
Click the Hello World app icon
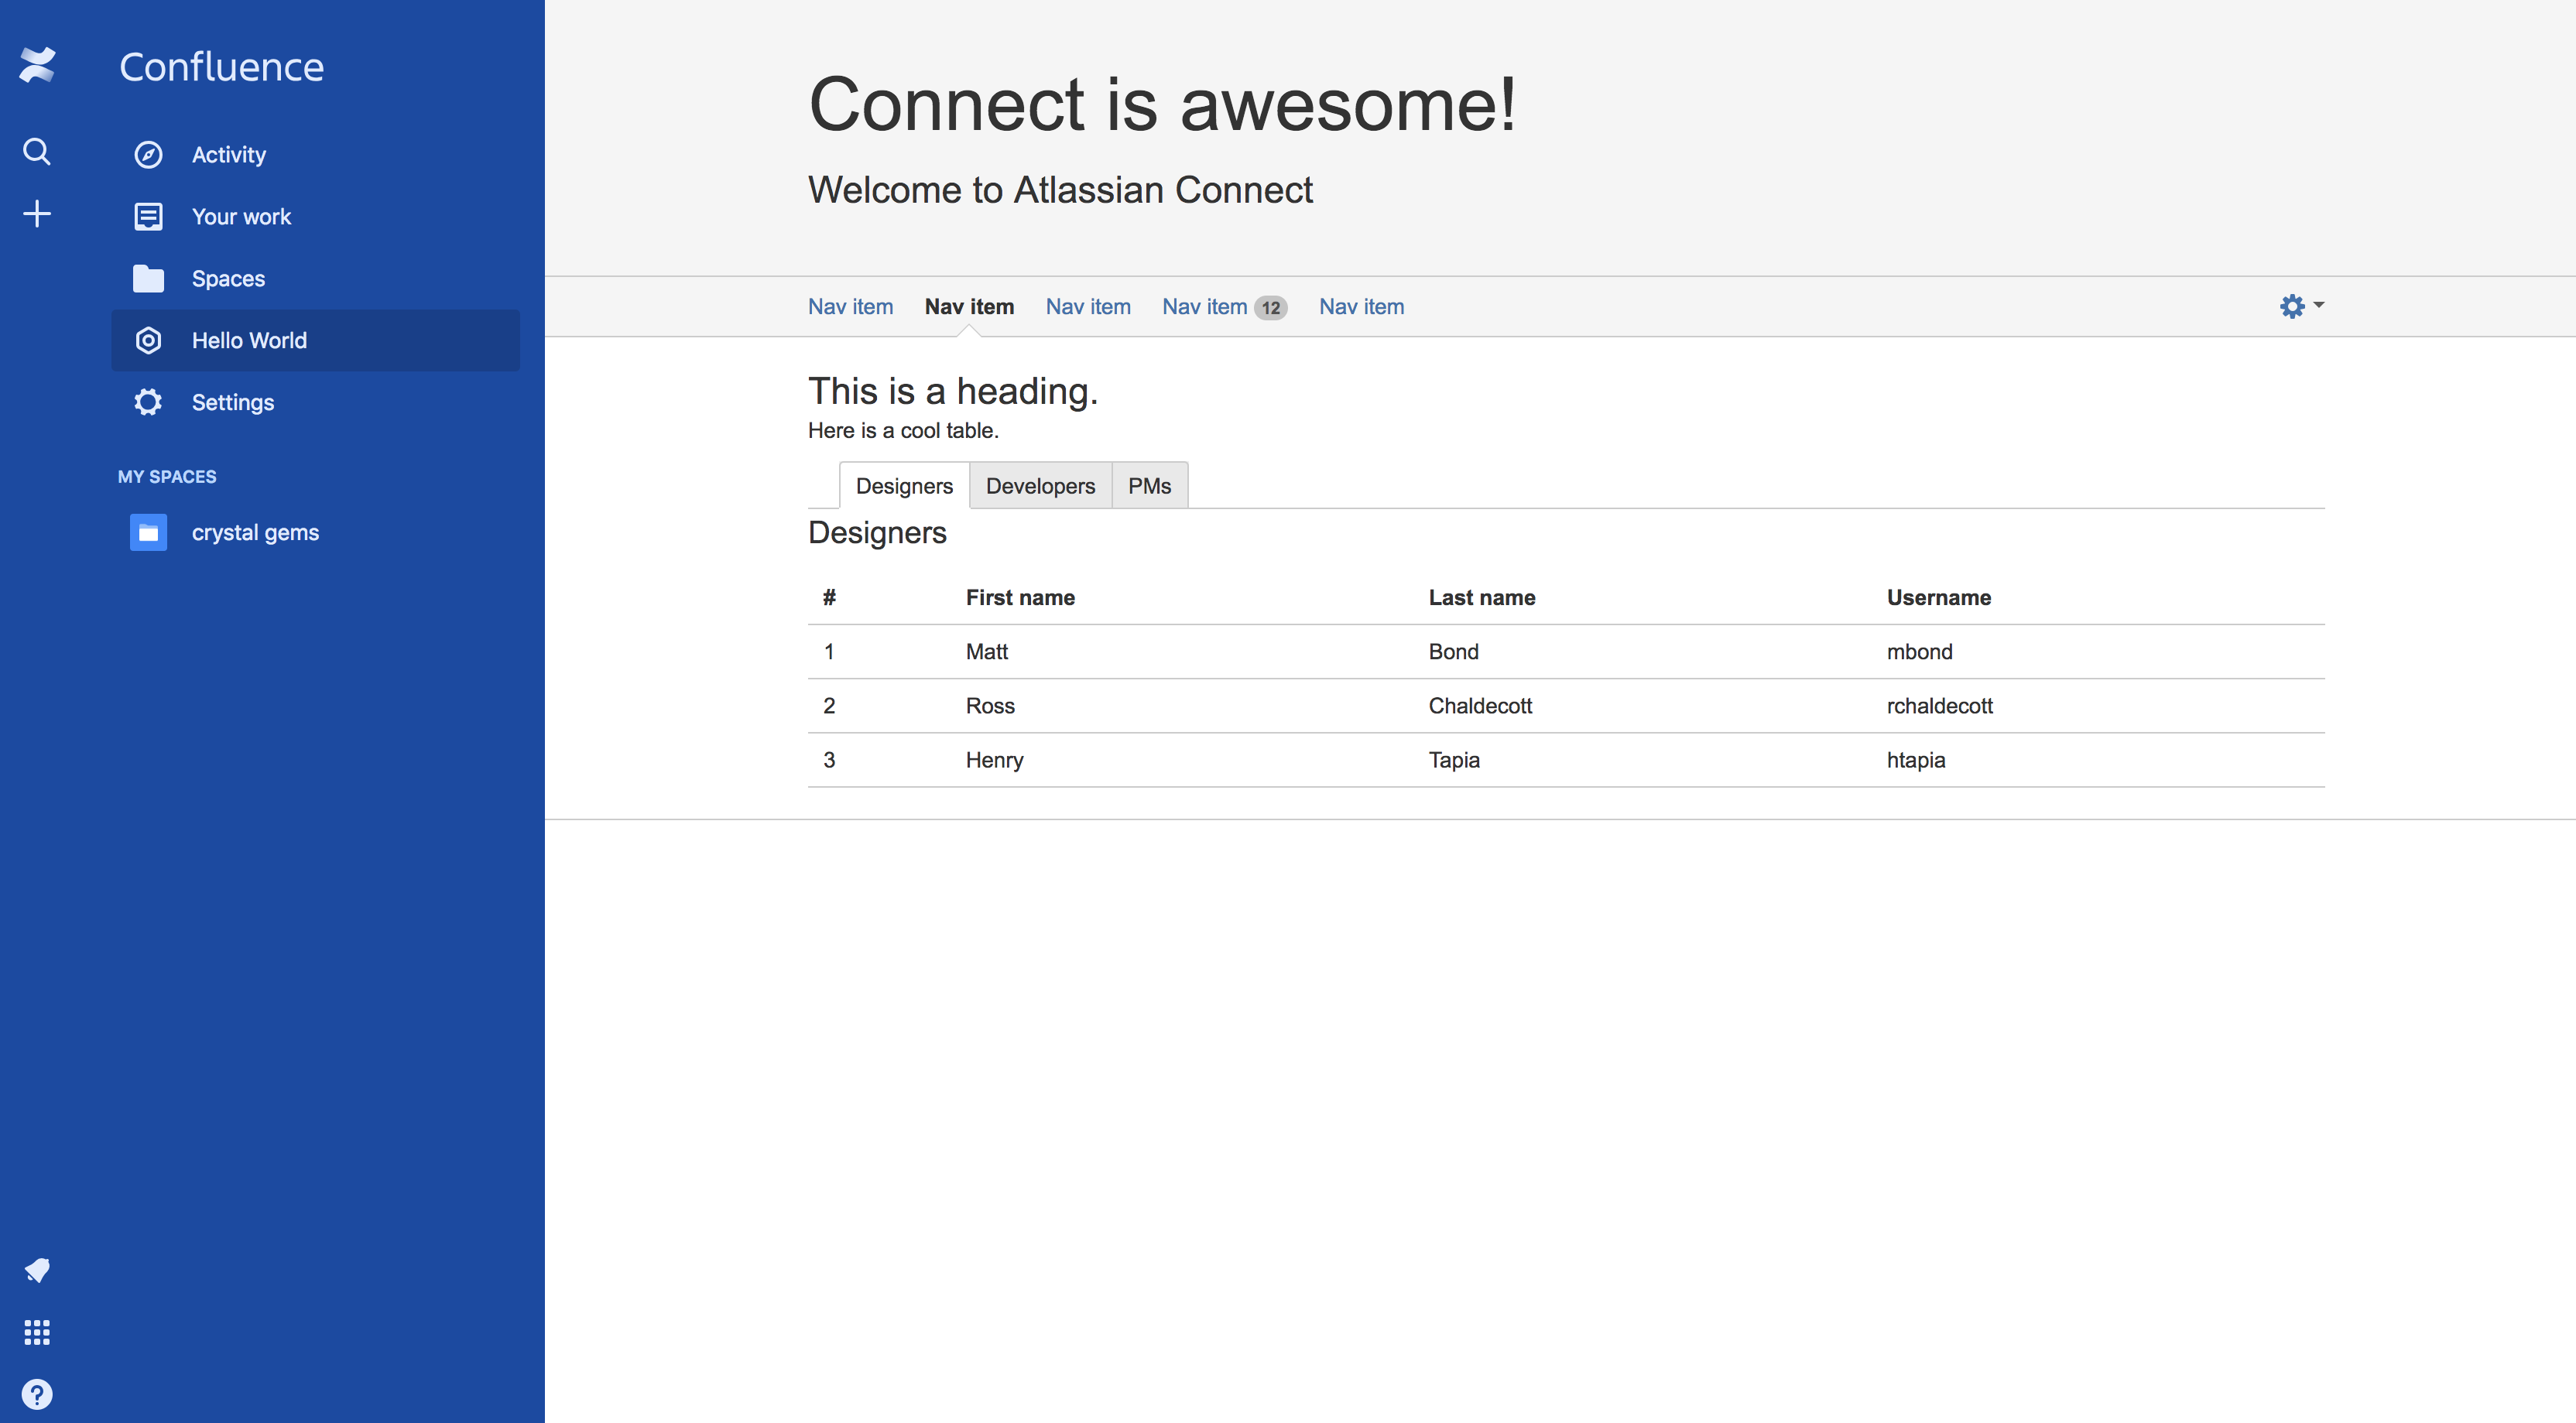tap(148, 340)
